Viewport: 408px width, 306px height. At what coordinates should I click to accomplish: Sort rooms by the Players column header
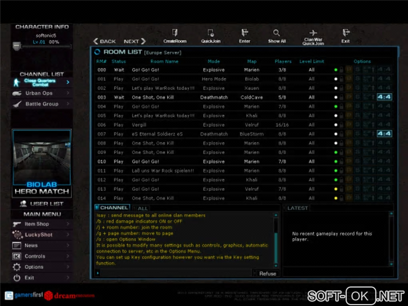(283, 62)
